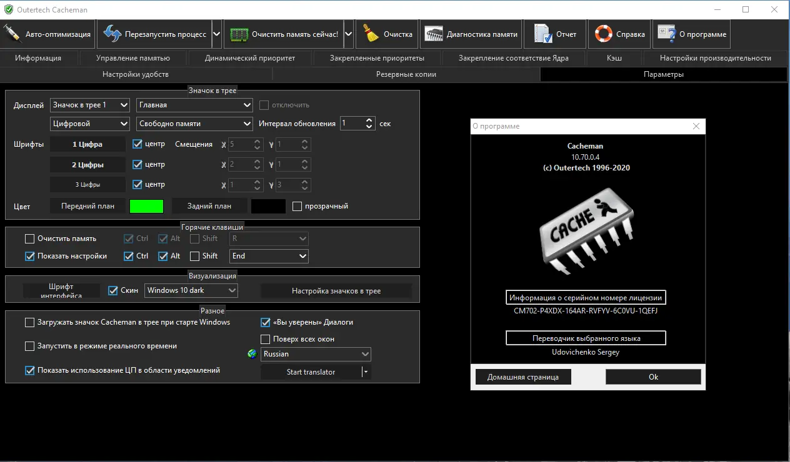Toggle Alt checkbox in Показать настройки row
This screenshot has width=790, height=462.
pyautogui.click(x=162, y=256)
